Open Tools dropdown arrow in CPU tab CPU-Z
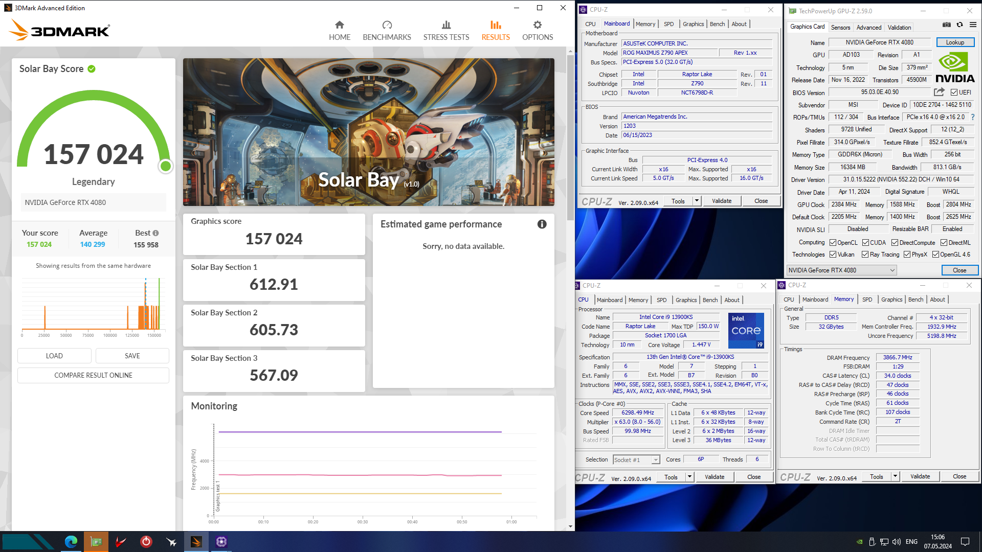982x552 pixels. point(689,477)
